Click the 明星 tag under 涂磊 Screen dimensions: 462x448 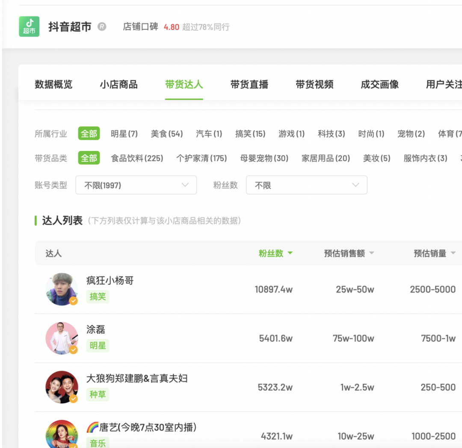(98, 346)
